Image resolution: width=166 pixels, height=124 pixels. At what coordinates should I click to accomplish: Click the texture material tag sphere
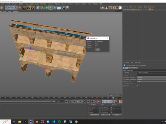pos(150,10)
